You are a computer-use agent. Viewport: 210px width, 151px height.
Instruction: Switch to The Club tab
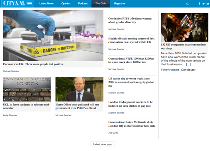pyautogui.click(x=100, y=4)
